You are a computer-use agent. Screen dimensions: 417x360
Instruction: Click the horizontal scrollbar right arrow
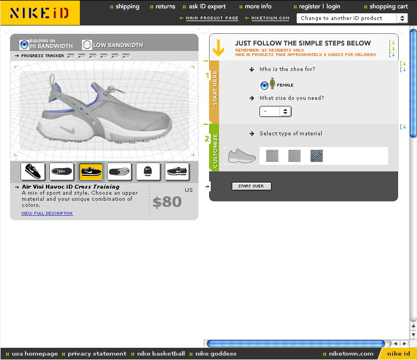(x=404, y=343)
